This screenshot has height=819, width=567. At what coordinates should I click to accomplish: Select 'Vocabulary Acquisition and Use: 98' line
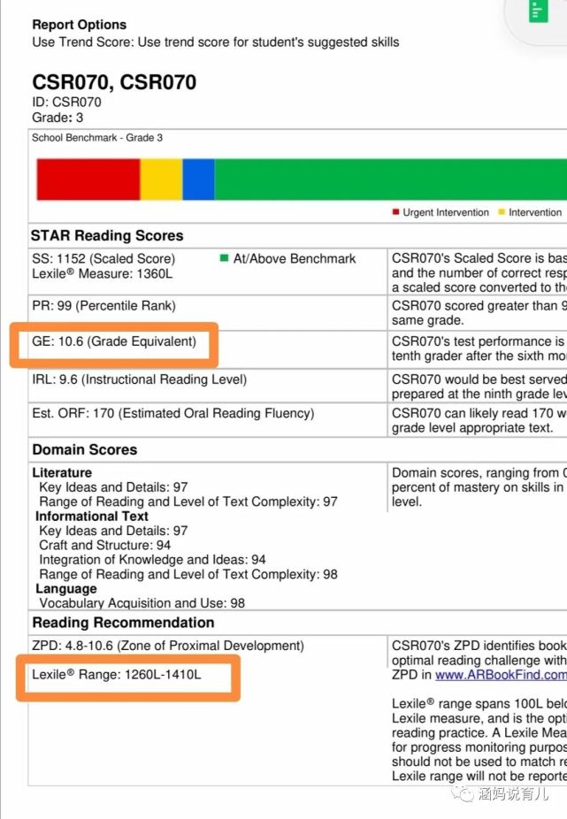(x=142, y=603)
